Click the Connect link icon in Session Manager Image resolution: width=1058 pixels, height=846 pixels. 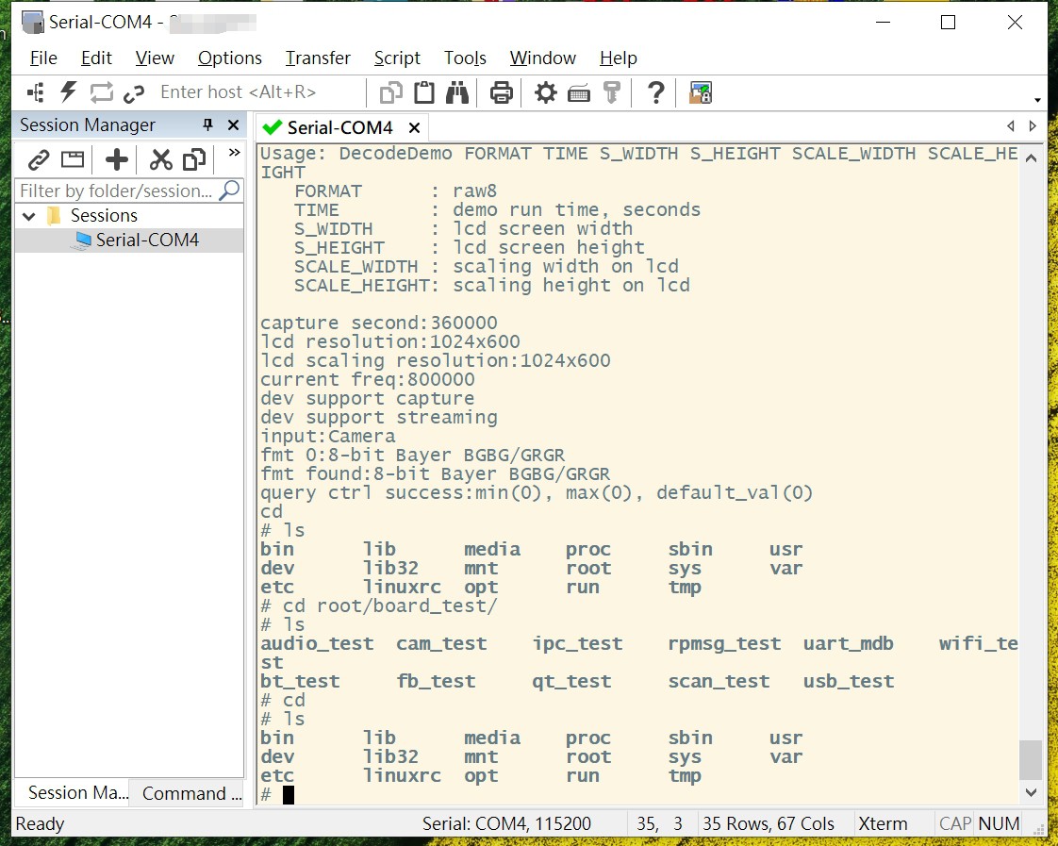[38, 159]
